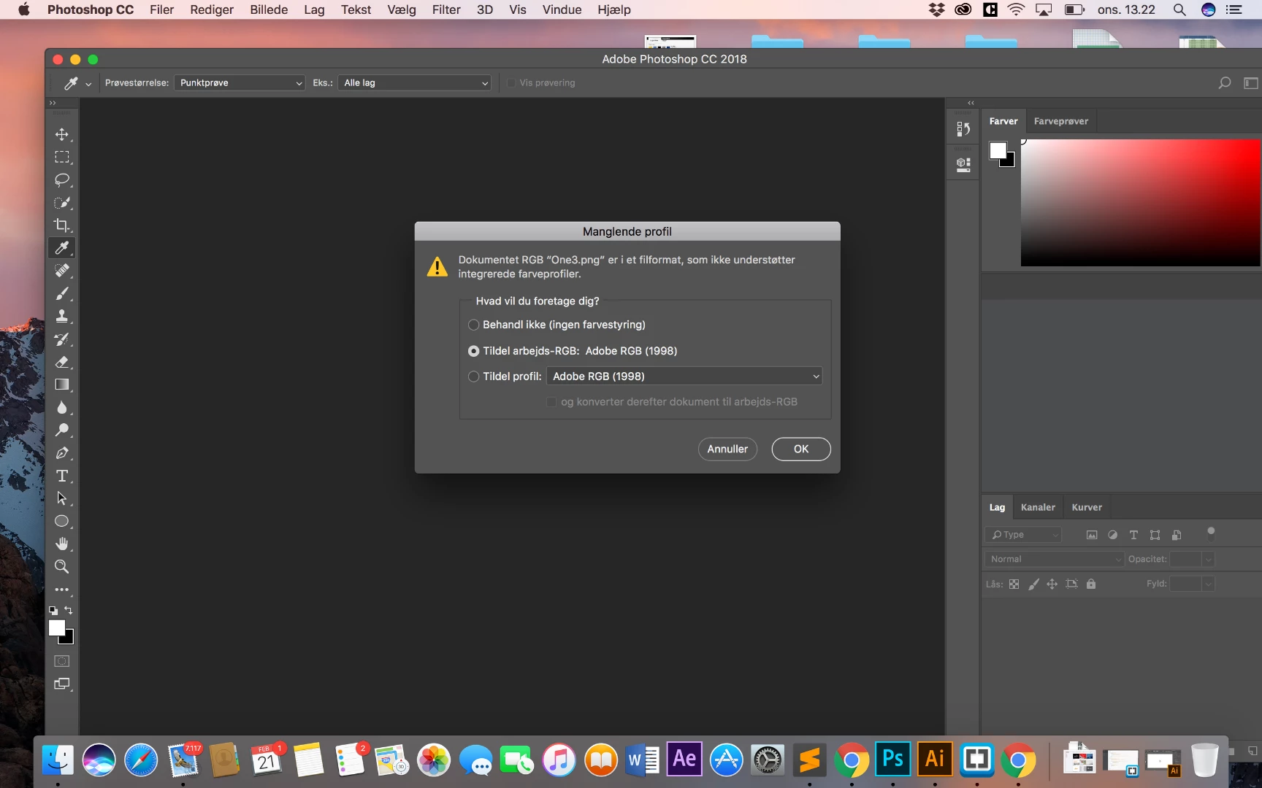Select 'Behandl ikke (ingen farvestyring)' radio option
This screenshot has width=1262, height=788.
point(473,325)
